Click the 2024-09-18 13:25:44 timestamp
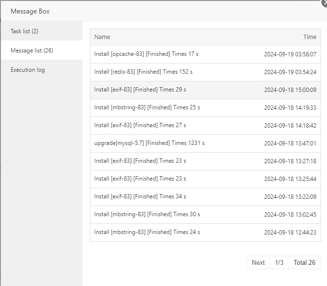 (x=290, y=179)
